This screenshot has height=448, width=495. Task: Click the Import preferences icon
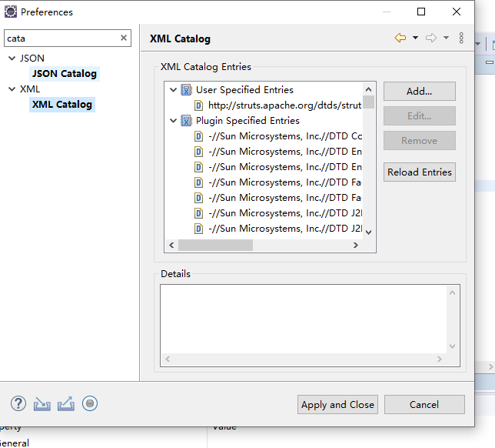pos(42,403)
